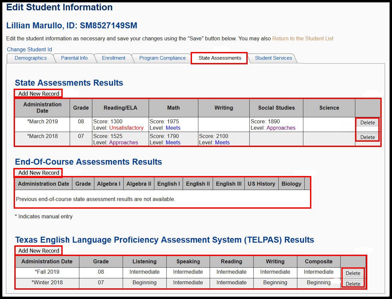This screenshot has width=392, height=299.
Task: Add a new State Assessments record
Action: [x=38, y=94]
